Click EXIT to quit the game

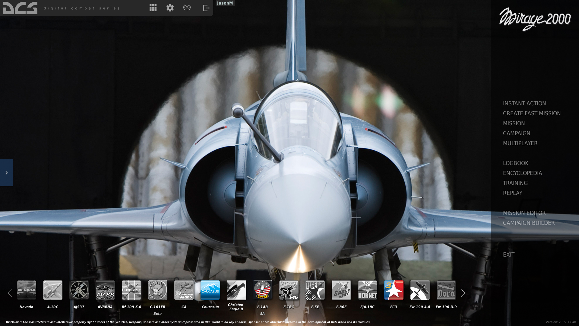508,254
